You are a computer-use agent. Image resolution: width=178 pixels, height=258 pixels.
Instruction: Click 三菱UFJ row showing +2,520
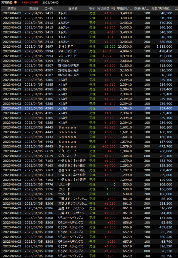[x=88, y=208]
